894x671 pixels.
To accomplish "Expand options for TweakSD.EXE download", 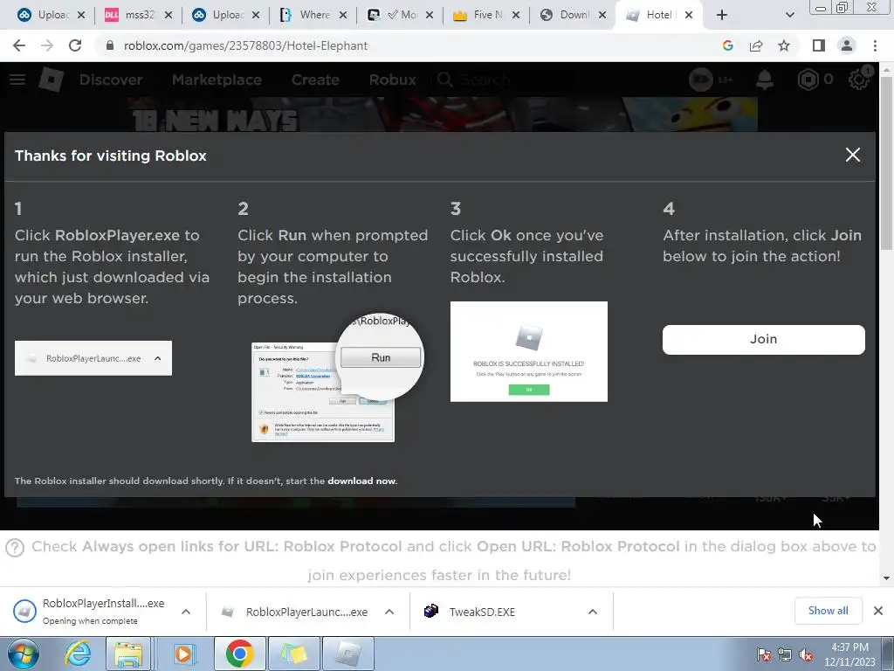I will 593,612.
